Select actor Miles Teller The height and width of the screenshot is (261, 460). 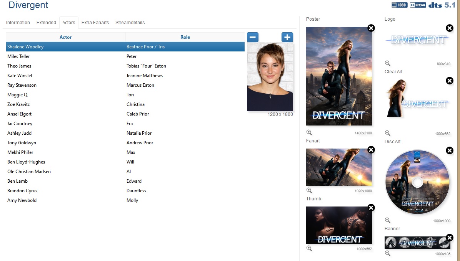click(x=18, y=56)
